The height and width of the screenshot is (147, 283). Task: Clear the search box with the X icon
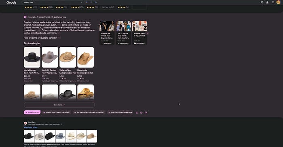tap(82, 2)
